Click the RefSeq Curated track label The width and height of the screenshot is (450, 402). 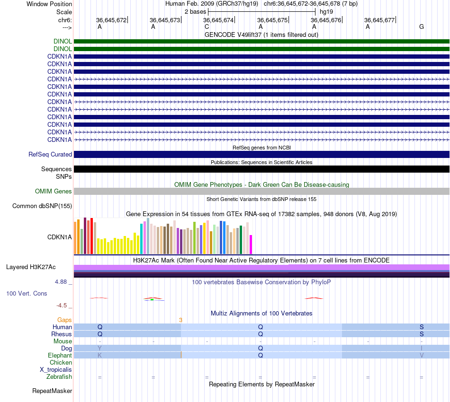click(x=50, y=155)
